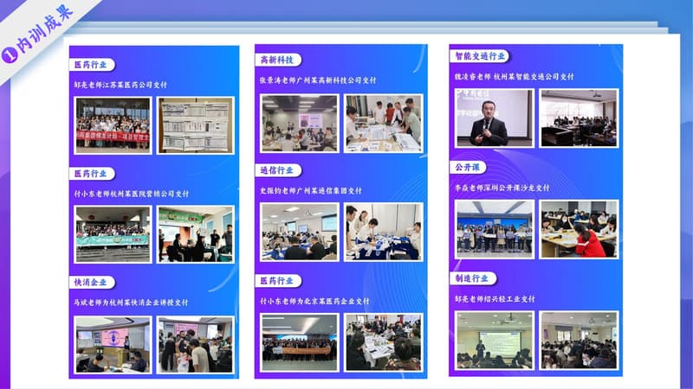Viewport: 693px width, 389px height.
Task: Open the right photo under 公开课 section
Action: [579, 229]
